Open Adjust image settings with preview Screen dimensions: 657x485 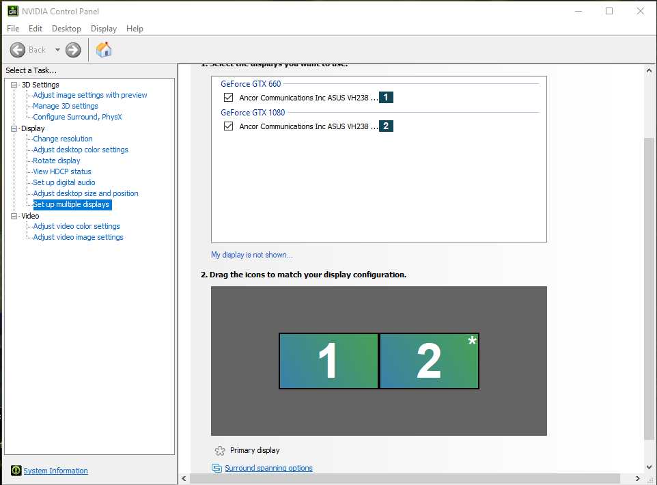[90, 95]
